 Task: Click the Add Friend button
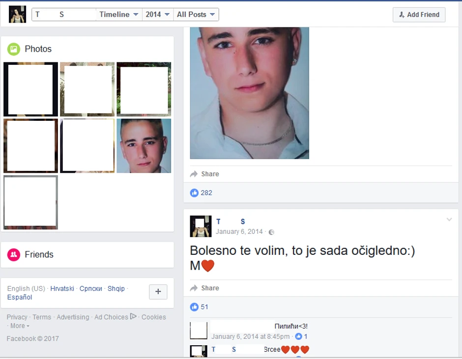[x=418, y=15]
